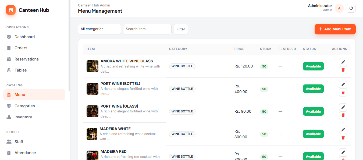The height and width of the screenshot is (160, 363).
Task: Click the ITEM column header
Action: 91,49
